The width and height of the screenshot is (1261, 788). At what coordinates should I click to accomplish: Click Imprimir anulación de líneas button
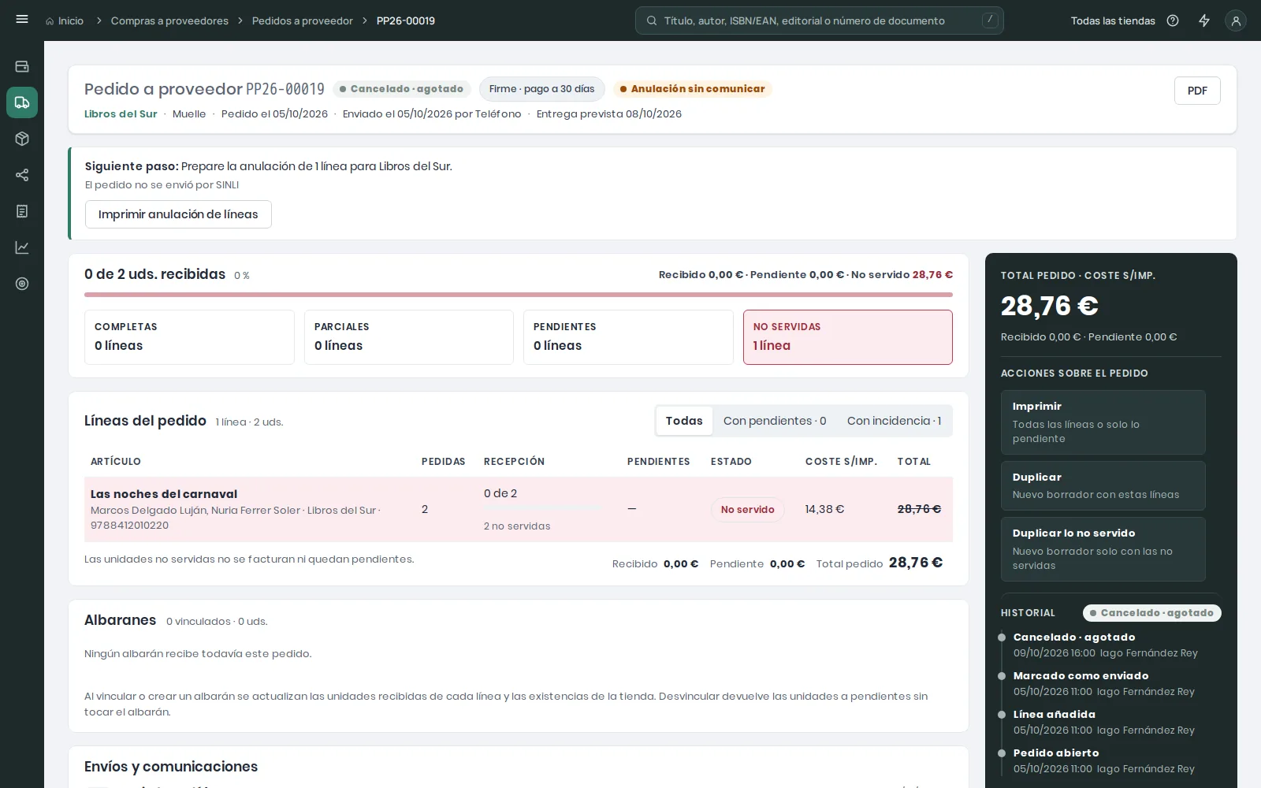point(178,214)
